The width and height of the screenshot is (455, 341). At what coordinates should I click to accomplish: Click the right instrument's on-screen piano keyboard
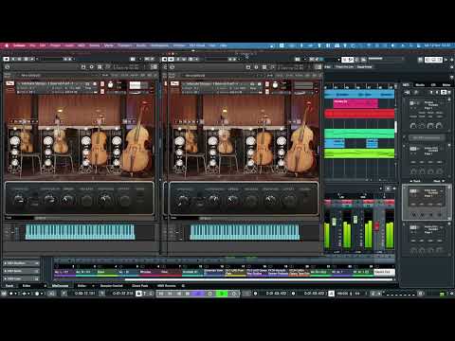245,232
